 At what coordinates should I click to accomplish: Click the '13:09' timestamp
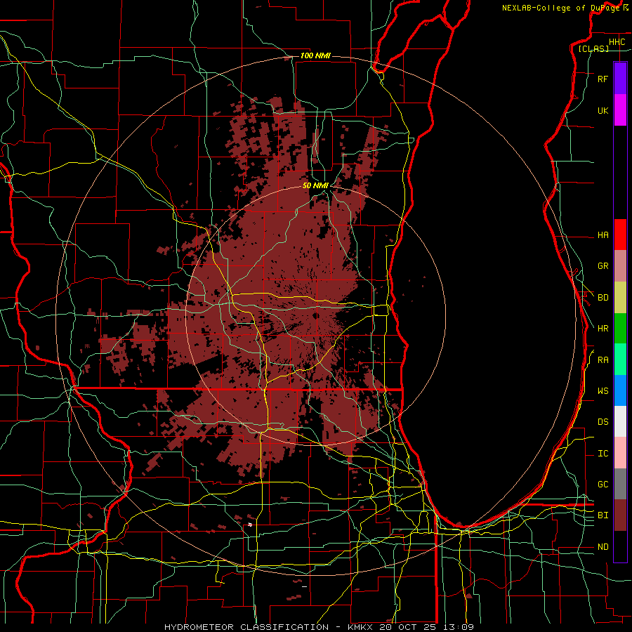458,627
